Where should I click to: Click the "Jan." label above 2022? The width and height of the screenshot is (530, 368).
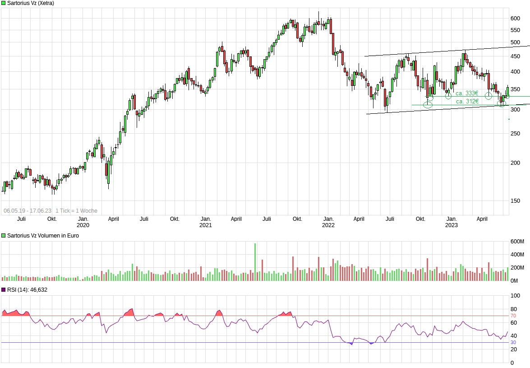(x=328, y=219)
